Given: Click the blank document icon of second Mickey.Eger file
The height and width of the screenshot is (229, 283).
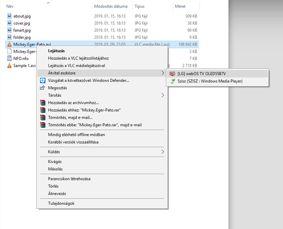Looking at the screenshot, I should tap(9, 51).
